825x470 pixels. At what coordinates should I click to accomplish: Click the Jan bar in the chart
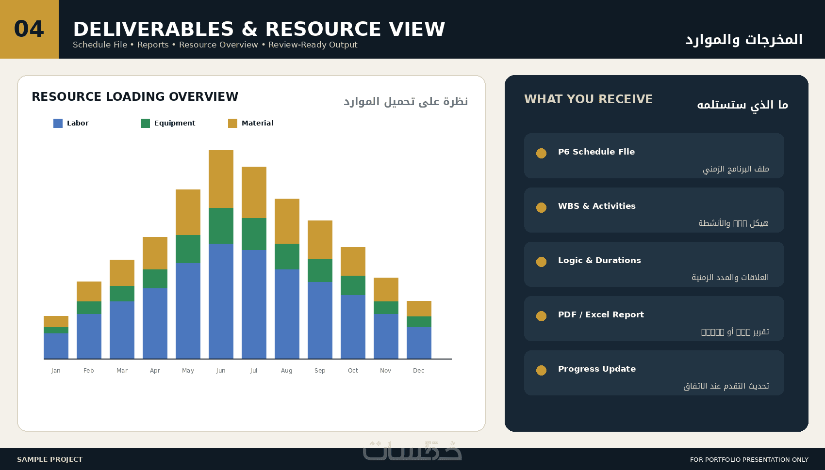tap(56, 337)
